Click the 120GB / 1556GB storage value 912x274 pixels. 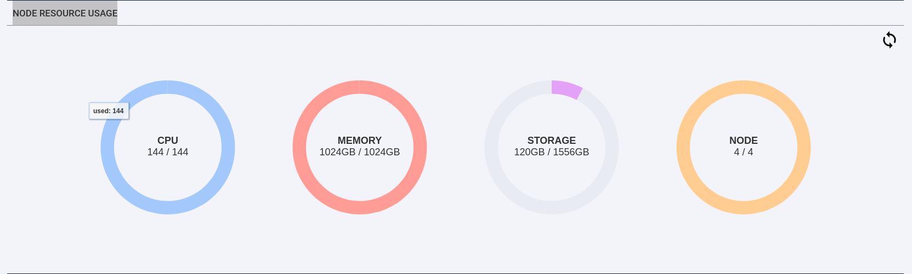[x=552, y=152]
